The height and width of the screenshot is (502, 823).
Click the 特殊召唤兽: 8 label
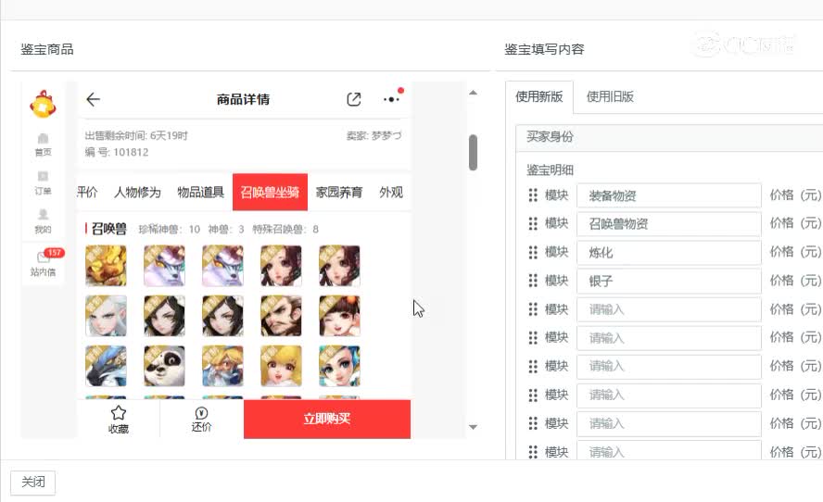(285, 229)
